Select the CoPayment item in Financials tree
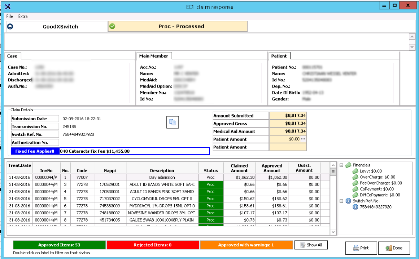This screenshot has height=259, width=419. click(x=376, y=189)
